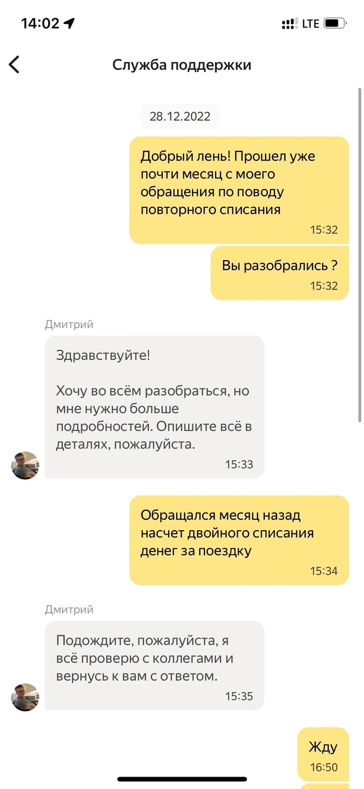Select the Здравствуйте reply from Дмитрий
The height and width of the screenshot is (789, 364).
tap(154, 407)
